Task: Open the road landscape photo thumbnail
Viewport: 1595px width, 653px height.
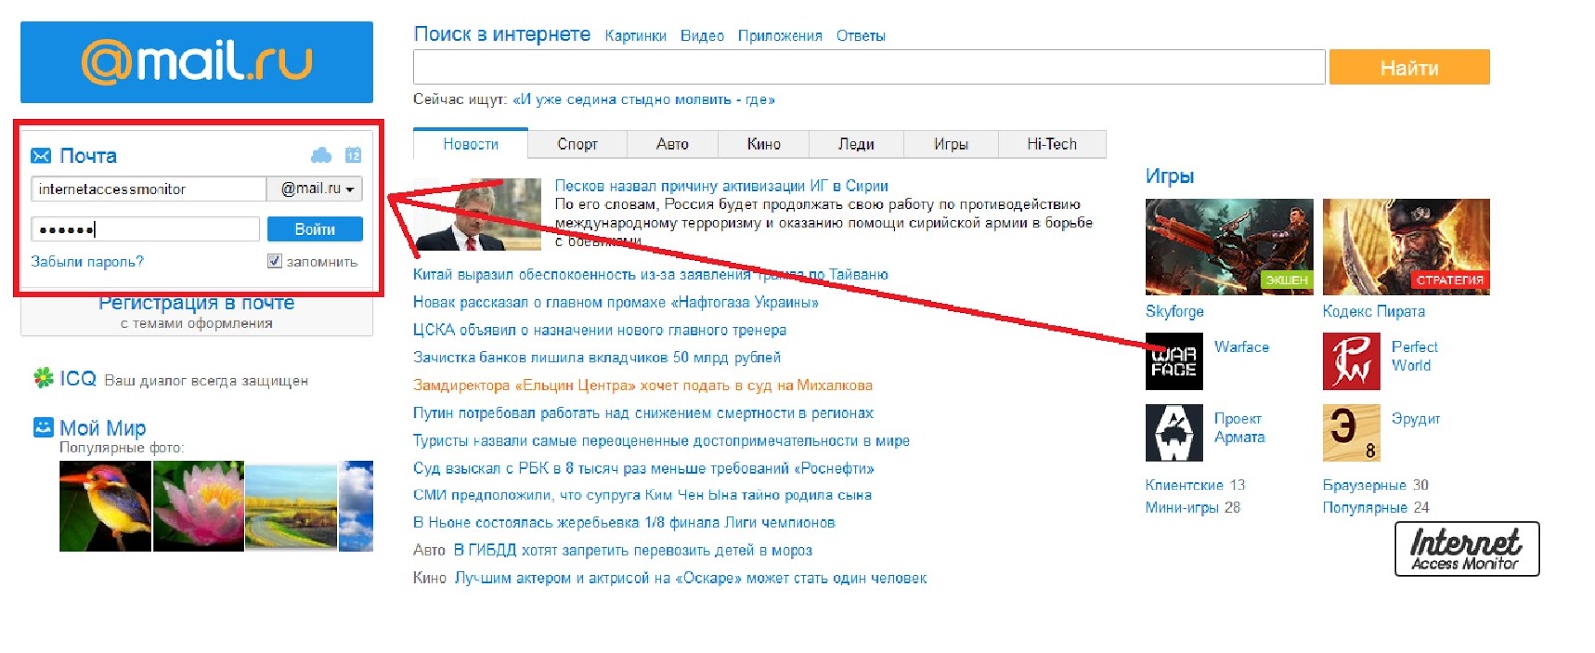Action: click(x=291, y=506)
